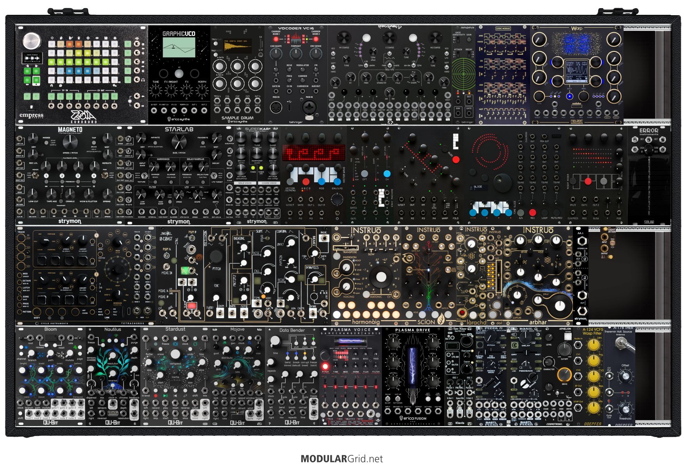Click the MODULARGrid.net logo

[x=342, y=459]
